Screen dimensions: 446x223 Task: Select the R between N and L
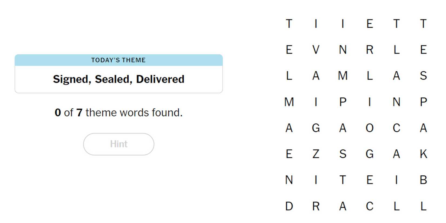(x=370, y=50)
